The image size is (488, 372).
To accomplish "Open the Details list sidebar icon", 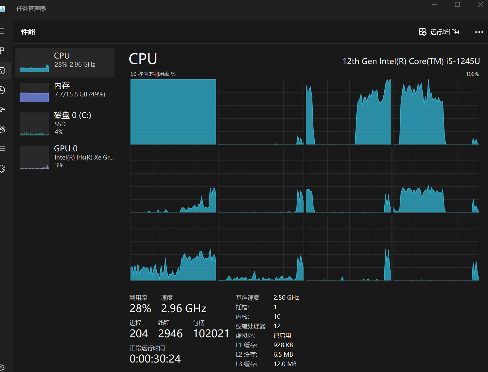I will pos(2,149).
